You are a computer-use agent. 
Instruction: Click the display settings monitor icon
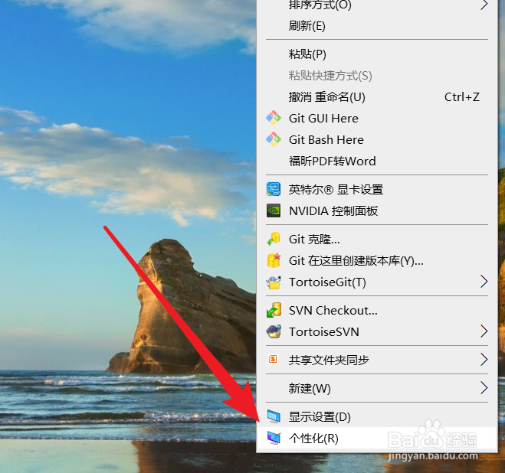pos(274,416)
